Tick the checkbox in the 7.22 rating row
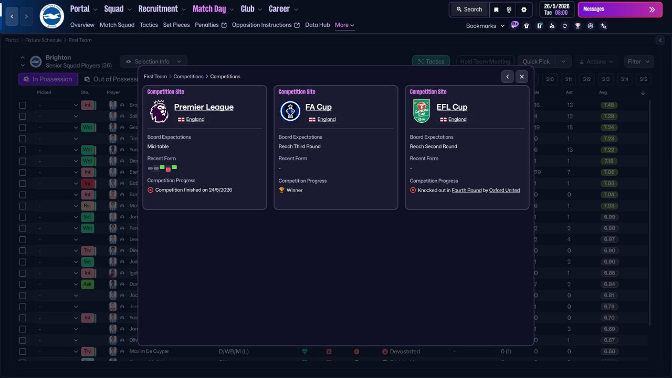The height and width of the screenshot is (378, 672). (x=23, y=150)
